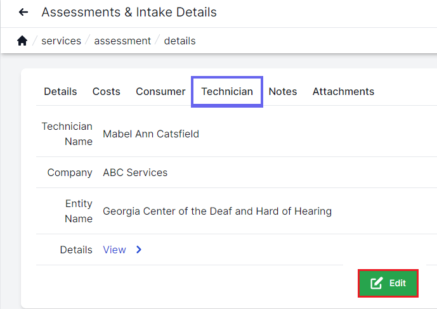Switch to the Costs tab

pyautogui.click(x=106, y=92)
